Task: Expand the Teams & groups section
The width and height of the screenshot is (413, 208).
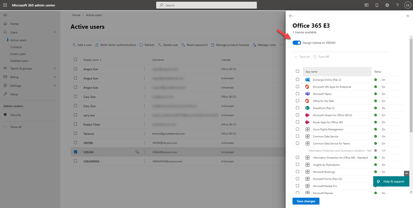Action: (x=55, y=68)
